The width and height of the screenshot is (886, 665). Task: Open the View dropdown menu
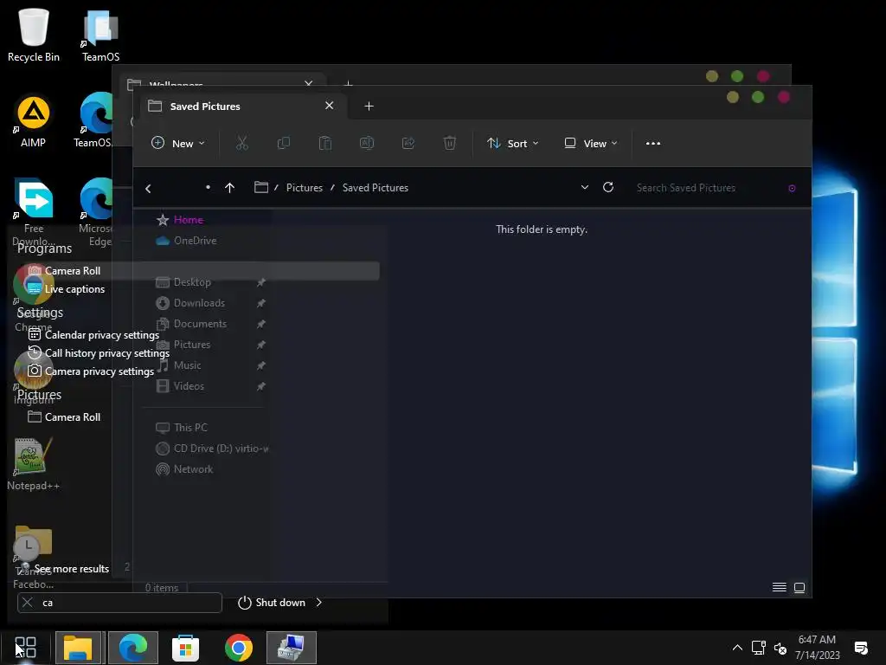[591, 143]
